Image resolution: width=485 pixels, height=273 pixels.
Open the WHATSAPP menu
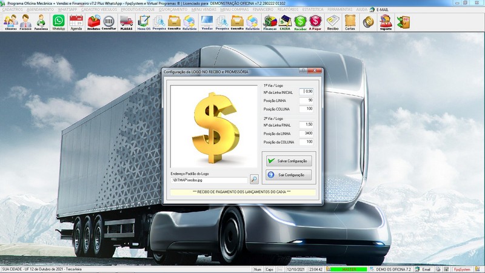(x=67, y=10)
